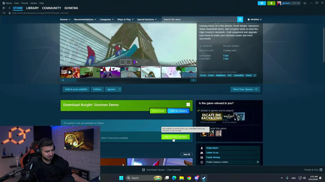
Task: Open the announcements megaphone button
Action: (x=262, y=3)
